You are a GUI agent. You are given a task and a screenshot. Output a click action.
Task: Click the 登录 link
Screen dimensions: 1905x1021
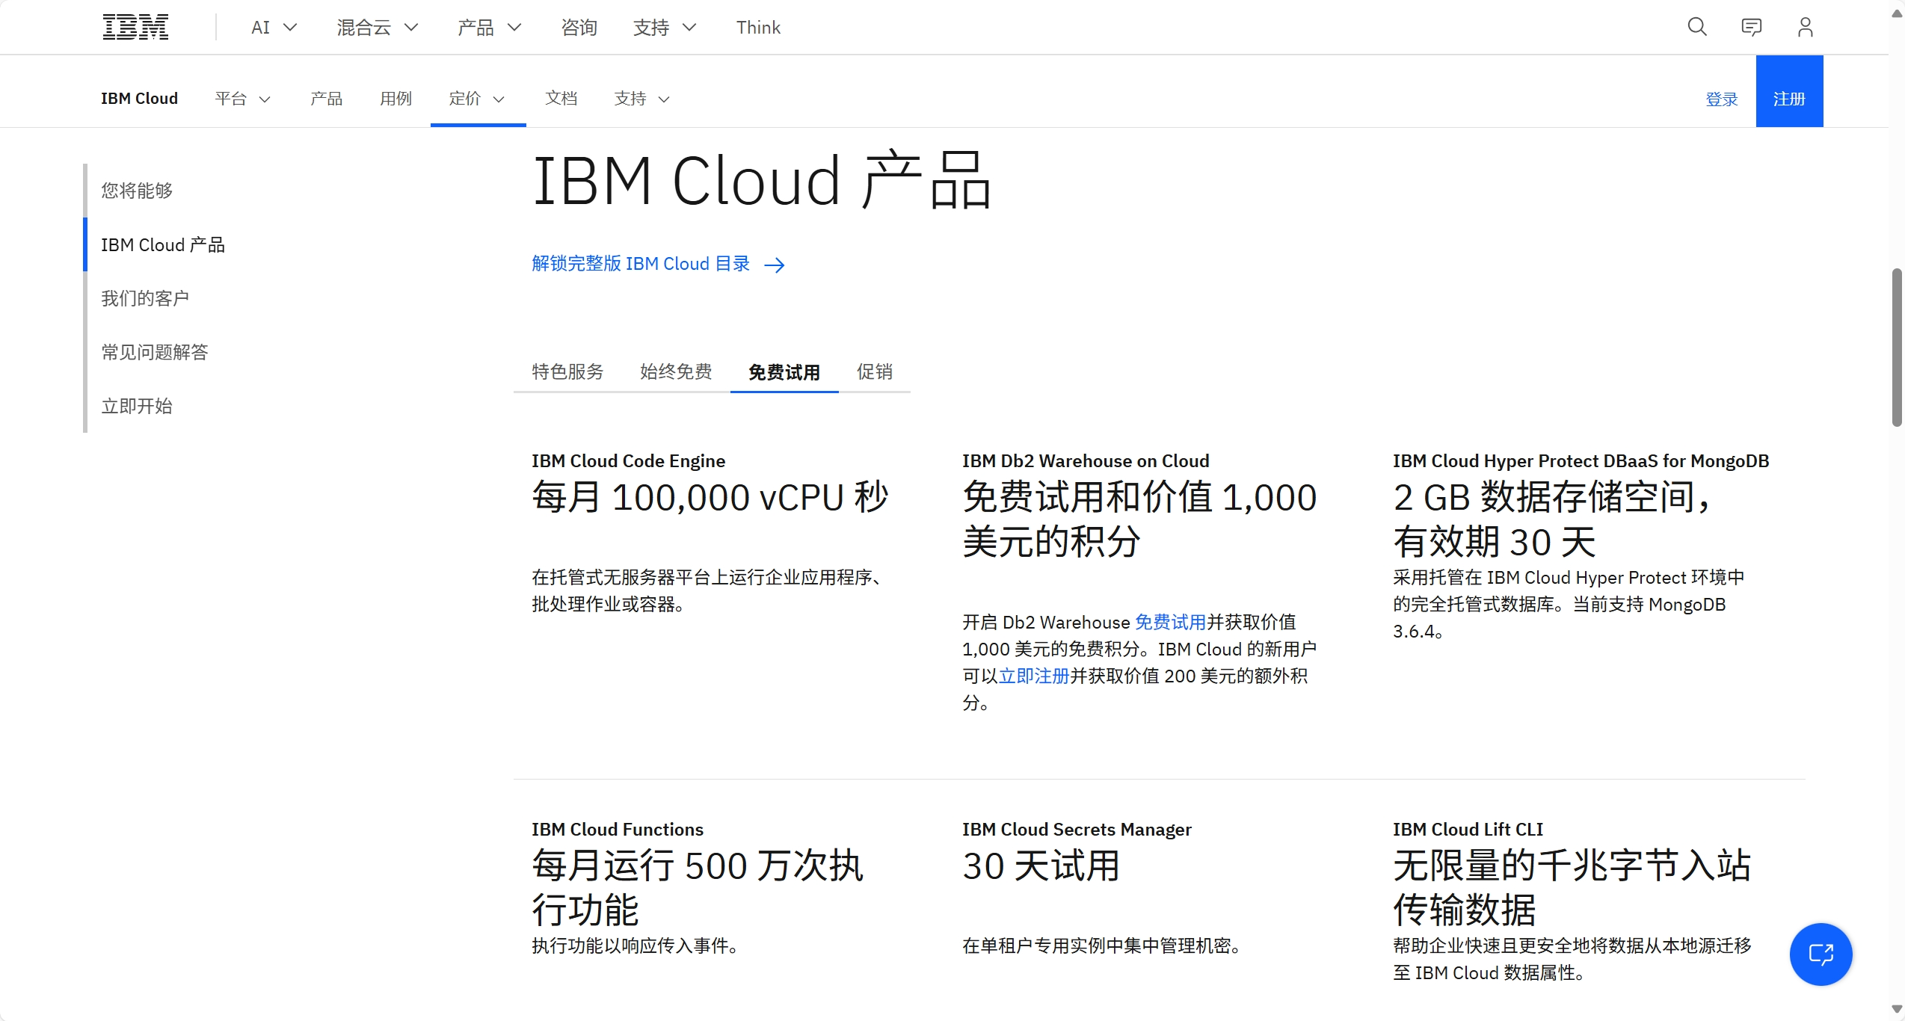(1721, 99)
